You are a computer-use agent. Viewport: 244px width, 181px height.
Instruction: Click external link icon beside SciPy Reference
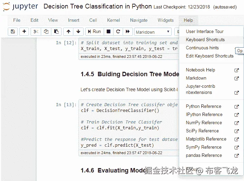(x=237, y=131)
